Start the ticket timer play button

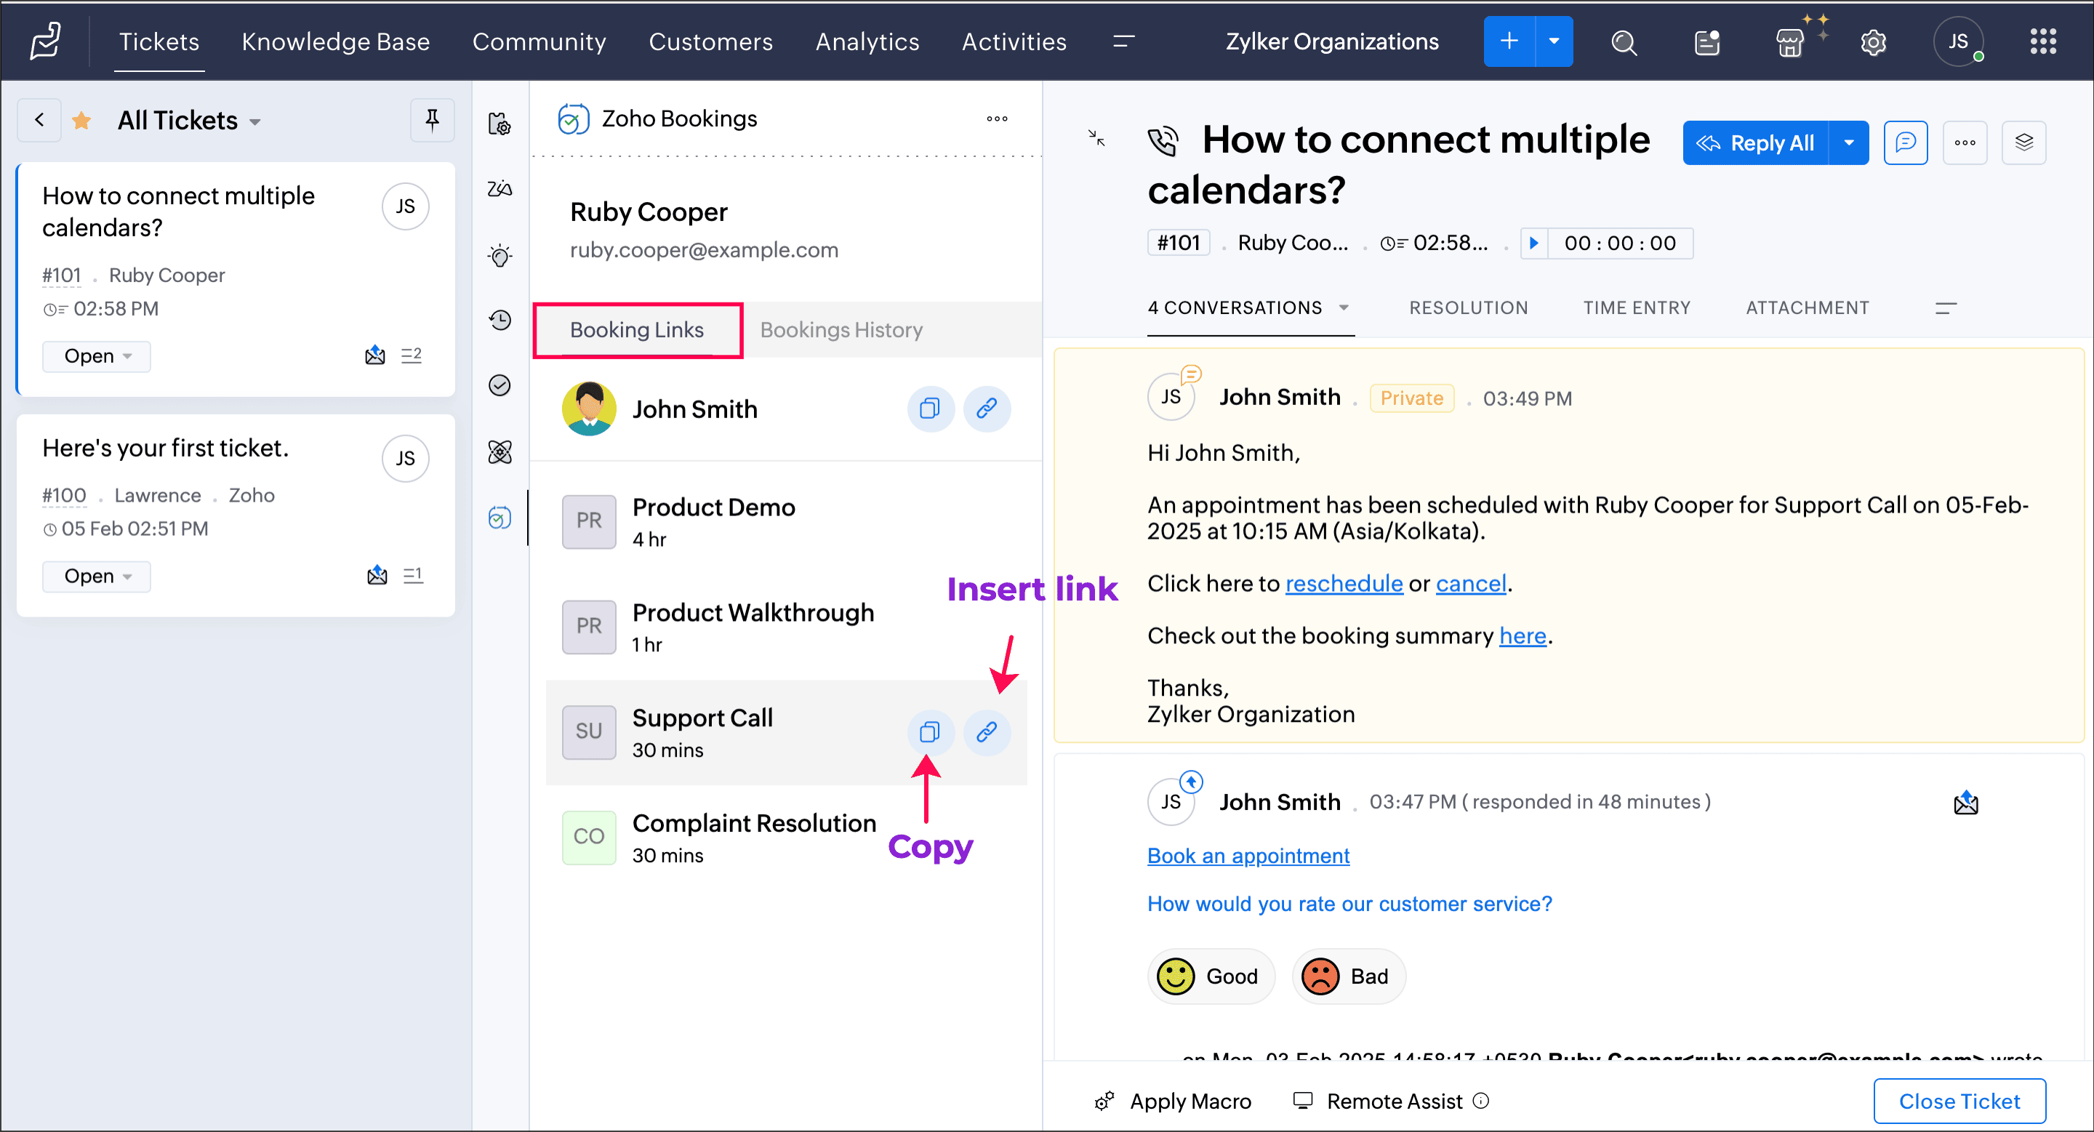click(1534, 243)
